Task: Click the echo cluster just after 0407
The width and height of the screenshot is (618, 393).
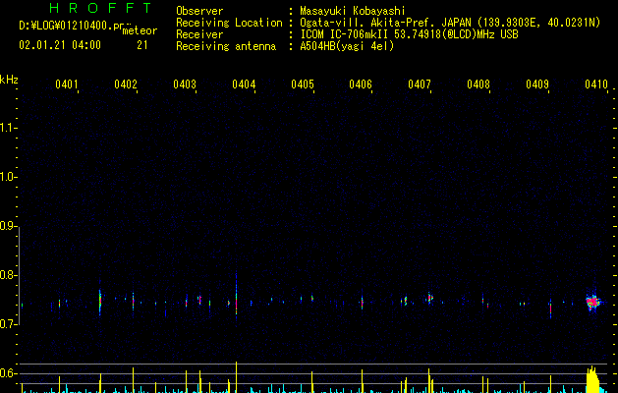Action: tap(430, 298)
